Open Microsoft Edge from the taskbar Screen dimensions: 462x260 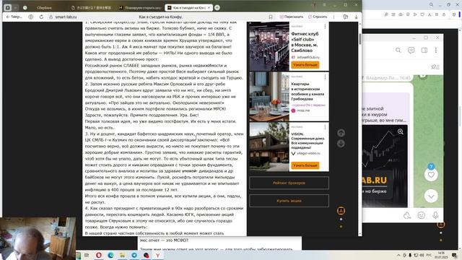click(x=110, y=255)
